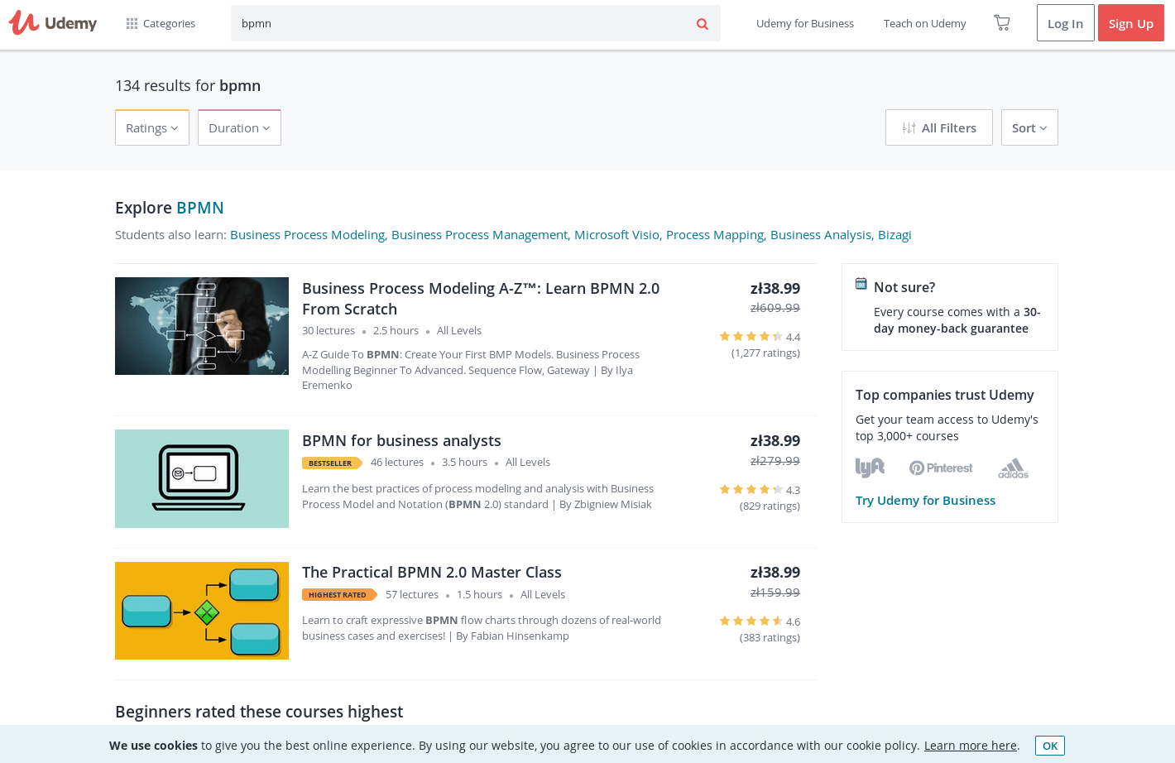
Task: Click the zł159.99 original price
Action: 775,593
